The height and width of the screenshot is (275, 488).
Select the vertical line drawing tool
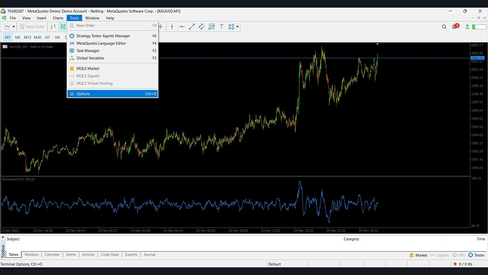coord(172,27)
